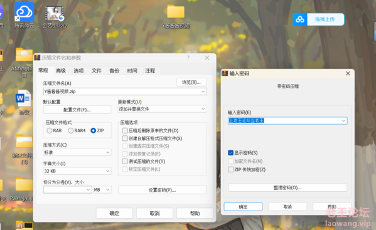The width and height of the screenshot is (376, 230).
Task: Switch to the 备份 tab
Action: pos(114,71)
